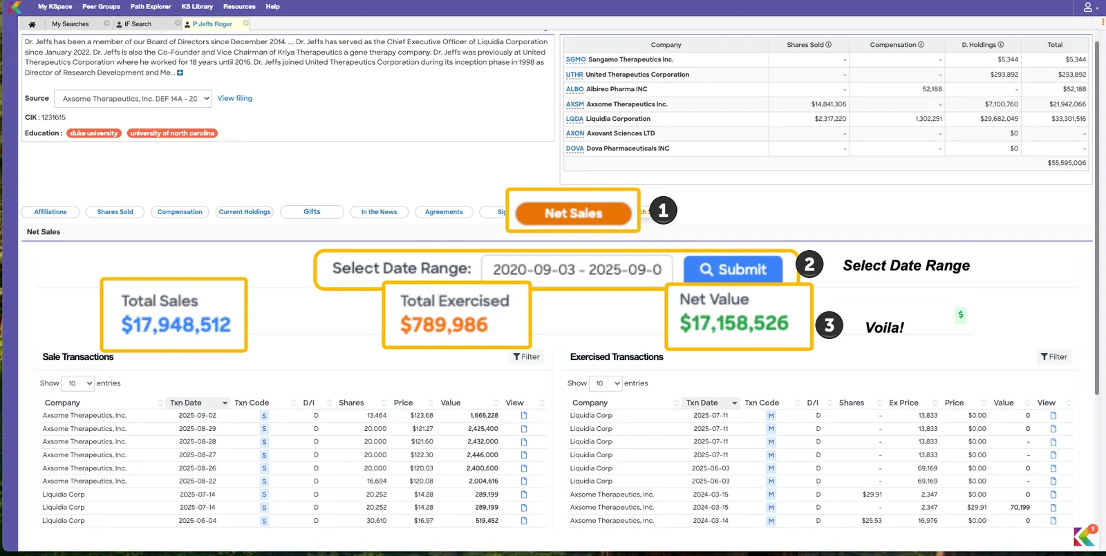The height and width of the screenshot is (556, 1106).
Task: Click the duke university education tag
Action: pos(94,133)
